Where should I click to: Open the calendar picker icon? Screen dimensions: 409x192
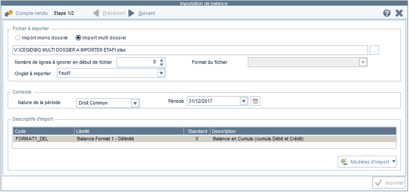255,101
